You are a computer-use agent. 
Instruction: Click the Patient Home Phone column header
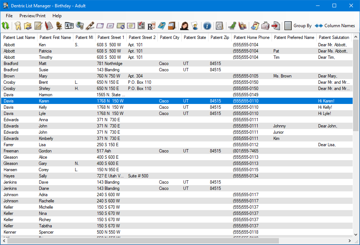tap(251, 37)
